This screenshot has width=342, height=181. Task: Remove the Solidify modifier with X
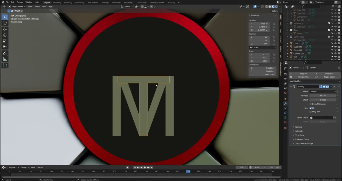[x=334, y=87]
